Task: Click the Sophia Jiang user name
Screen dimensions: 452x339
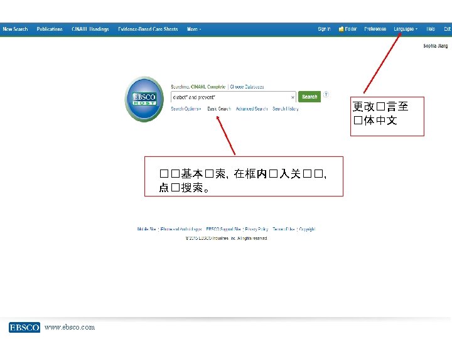Action: point(435,46)
